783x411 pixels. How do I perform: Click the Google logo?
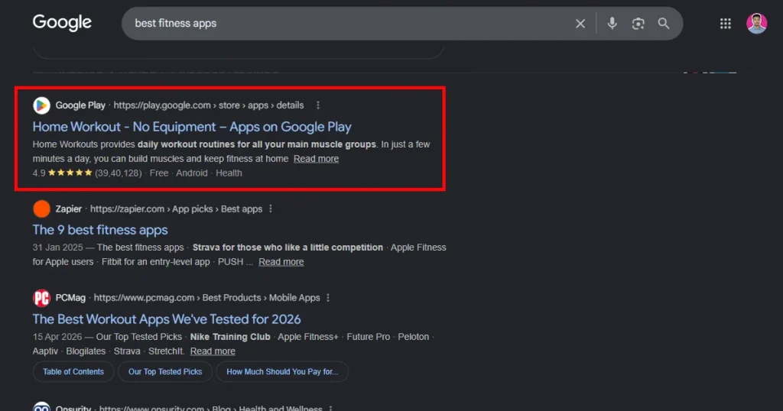[62, 23]
